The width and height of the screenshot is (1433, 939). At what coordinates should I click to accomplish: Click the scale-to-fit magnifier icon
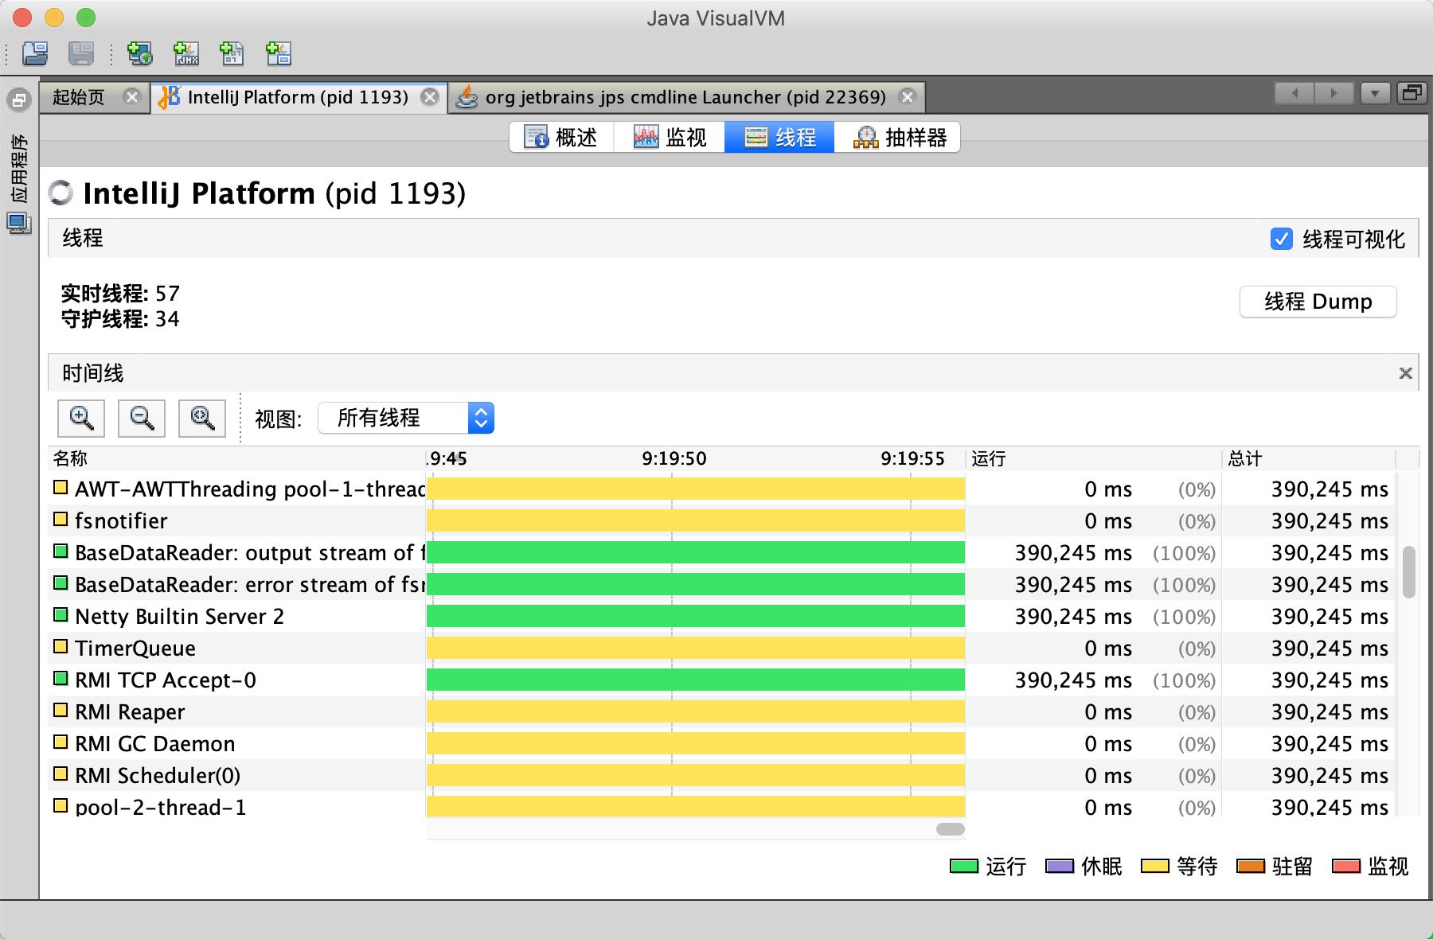click(202, 418)
